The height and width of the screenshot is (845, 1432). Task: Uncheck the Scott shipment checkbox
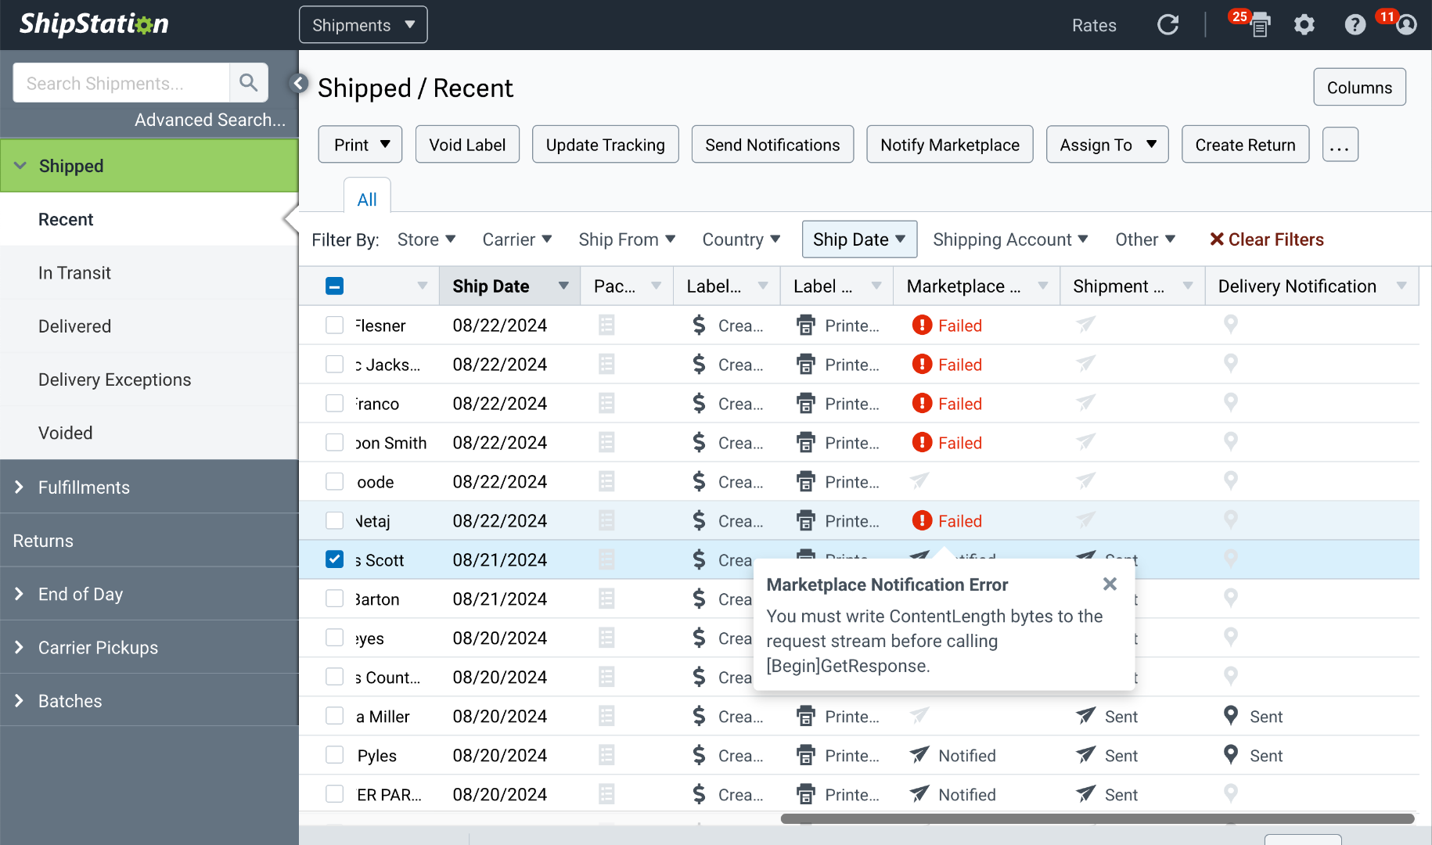tap(334, 559)
